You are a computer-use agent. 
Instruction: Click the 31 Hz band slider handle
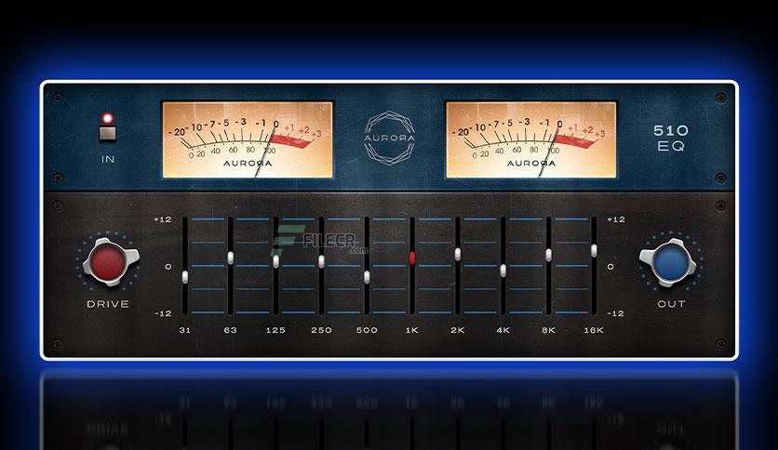[185, 277]
